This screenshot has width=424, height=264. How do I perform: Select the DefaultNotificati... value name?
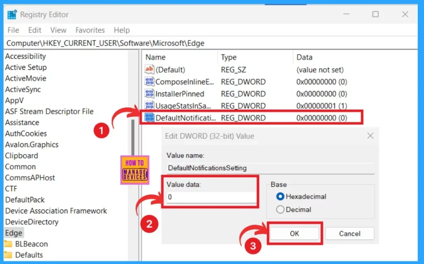pyautogui.click(x=186, y=118)
